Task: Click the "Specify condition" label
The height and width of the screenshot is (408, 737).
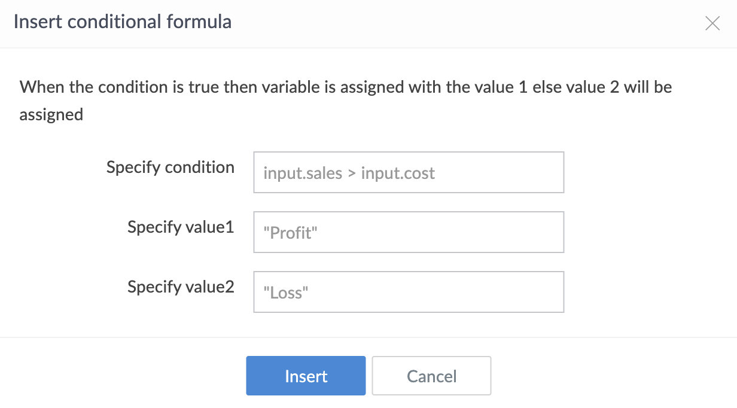Action: click(x=170, y=167)
